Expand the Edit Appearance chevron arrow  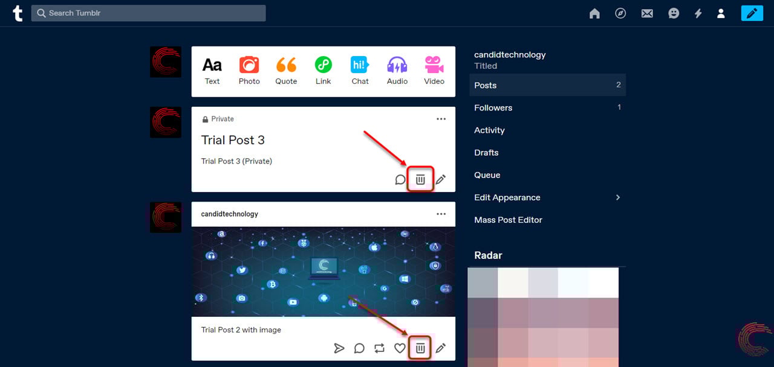618,197
